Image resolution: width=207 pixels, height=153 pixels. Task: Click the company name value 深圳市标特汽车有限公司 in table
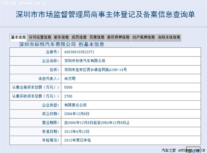(85, 61)
